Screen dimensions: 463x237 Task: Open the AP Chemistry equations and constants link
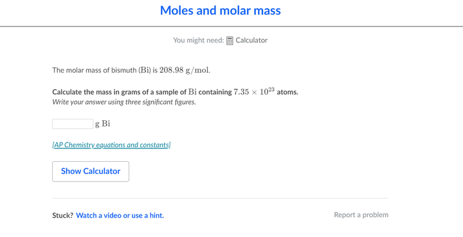click(x=112, y=145)
